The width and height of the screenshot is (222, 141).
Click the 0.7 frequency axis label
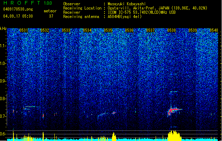(x=3, y=116)
